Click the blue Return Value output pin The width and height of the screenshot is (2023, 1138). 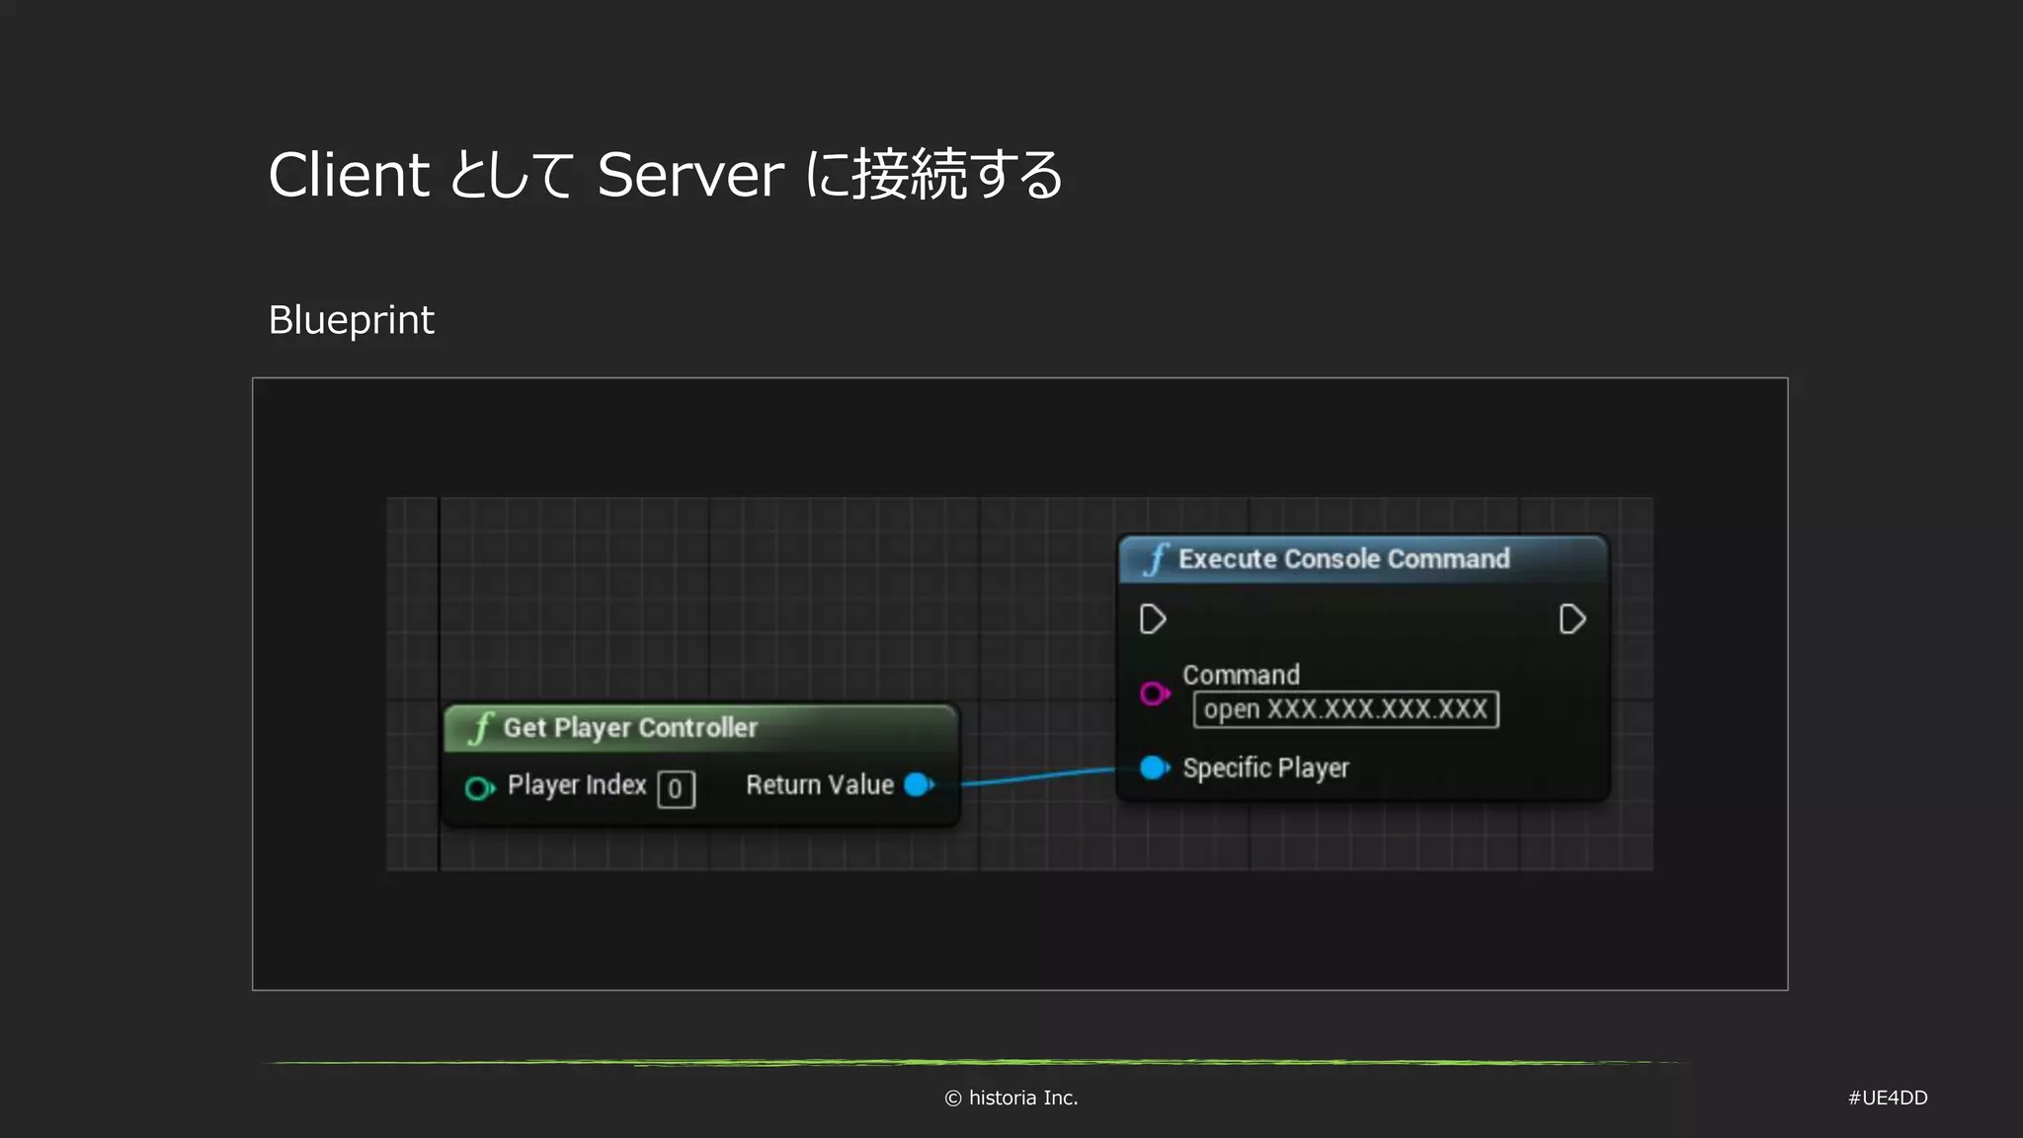point(920,785)
